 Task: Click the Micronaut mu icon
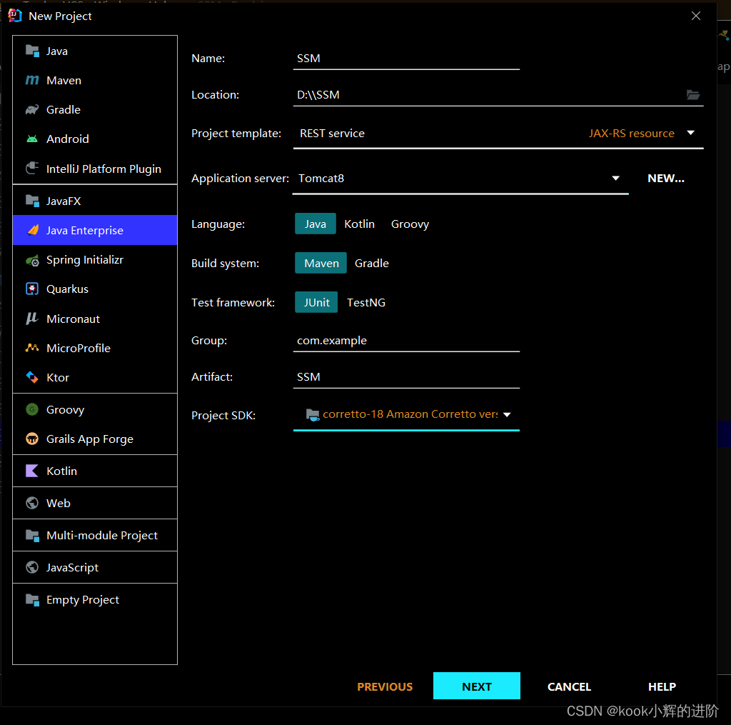tap(32, 319)
